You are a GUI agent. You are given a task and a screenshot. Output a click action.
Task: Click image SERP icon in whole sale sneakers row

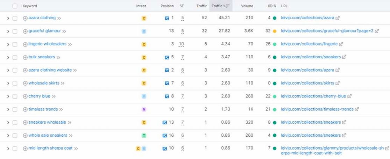[x=165, y=136]
